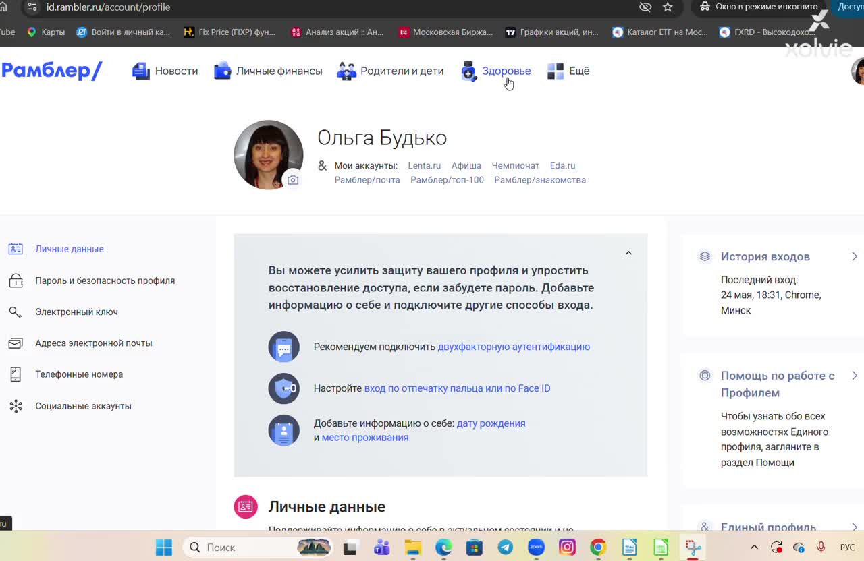Image resolution: width=864 pixels, height=561 pixels.
Task: Open the Каталог ETF bookmark
Action: [x=660, y=32]
